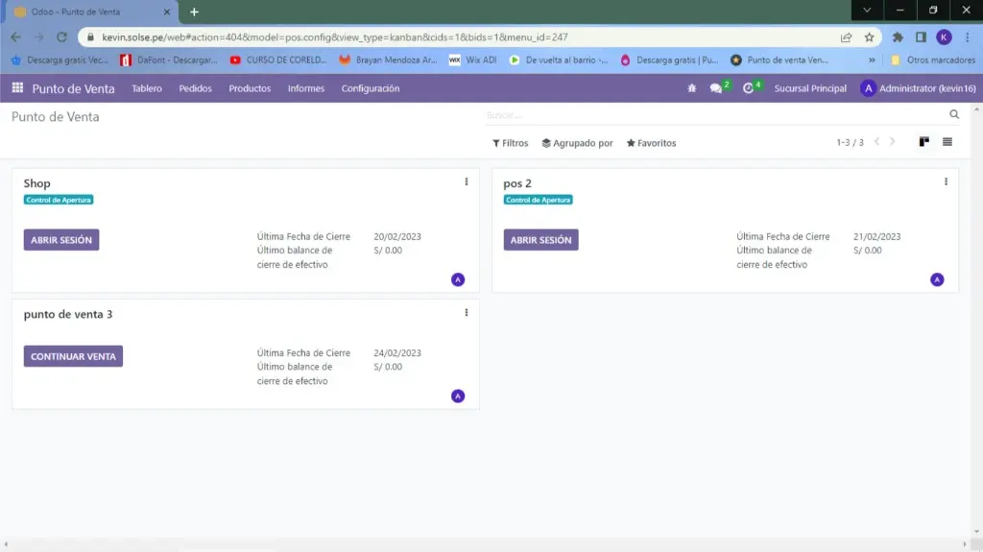
Task: Click the search magnifier icon
Action: pos(954,115)
